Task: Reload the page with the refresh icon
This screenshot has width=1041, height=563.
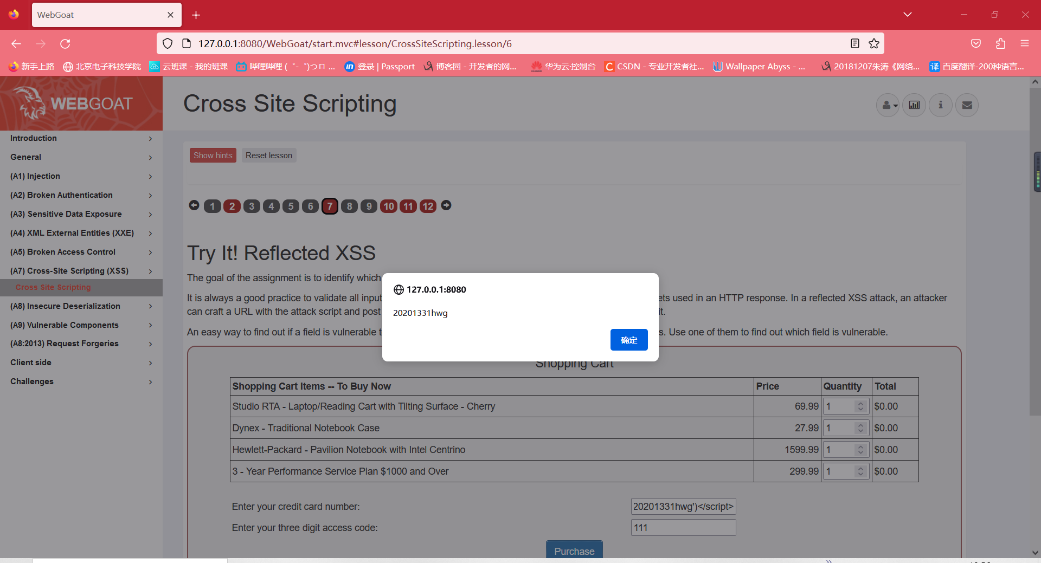Action: pyautogui.click(x=65, y=44)
